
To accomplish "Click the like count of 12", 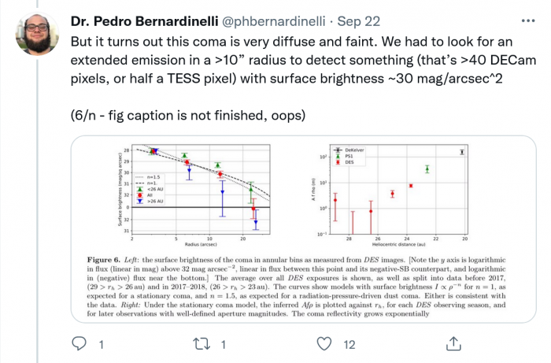I will coord(351,344).
